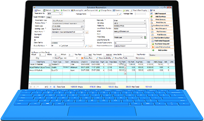Click the Delete Row button
Image resolution: width=204 pixels, height=121 pixels.
pyautogui.click(x=87, y=58)
